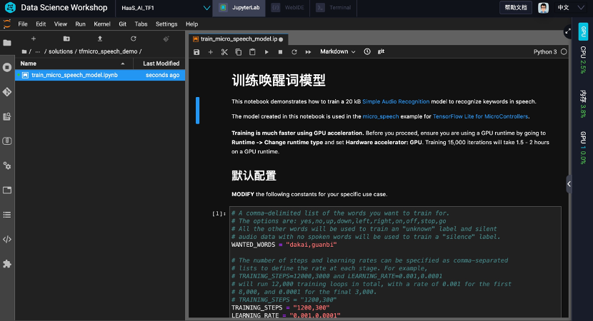Restart the kernel from the toolbar
The height and width of the screenshot is (321, 593).
pos(294,52)
